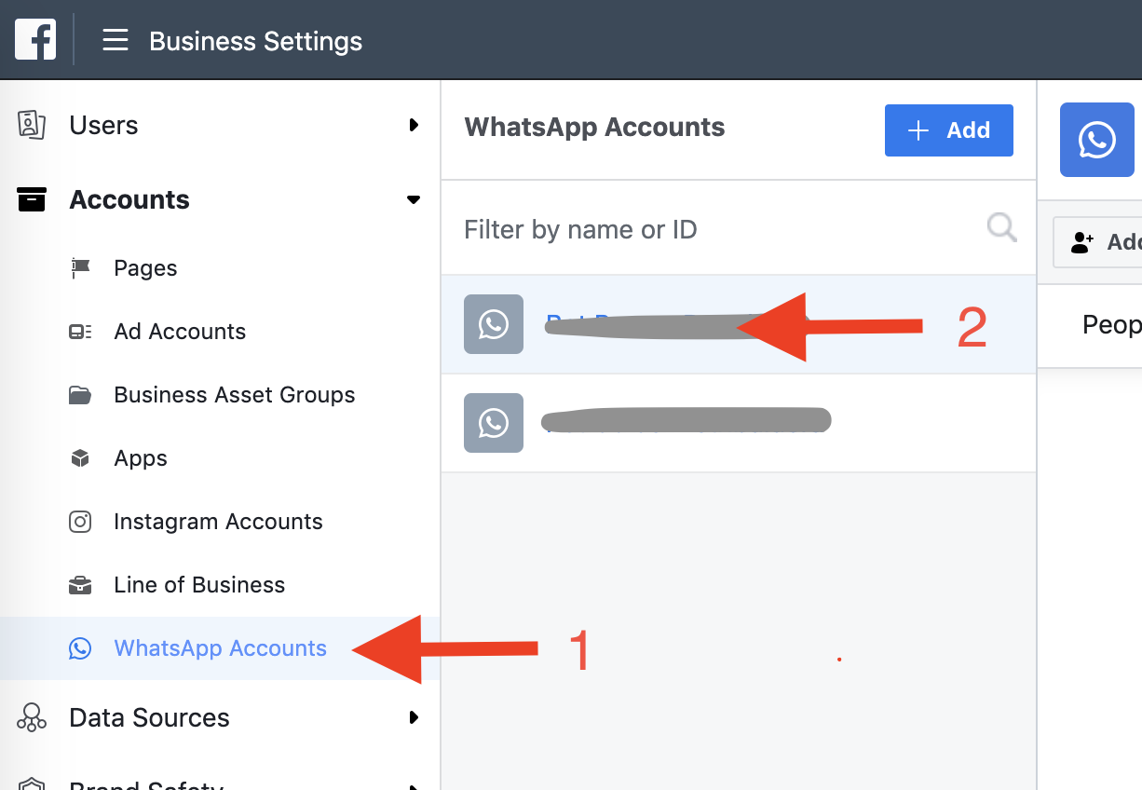1142x790 pixels.
Task: Expand the Brand Safety section arrow
Action: point(414,785)
